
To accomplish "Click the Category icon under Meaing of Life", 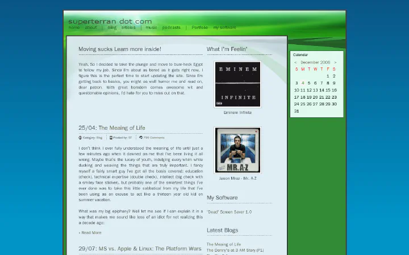I will pos(80,138).
